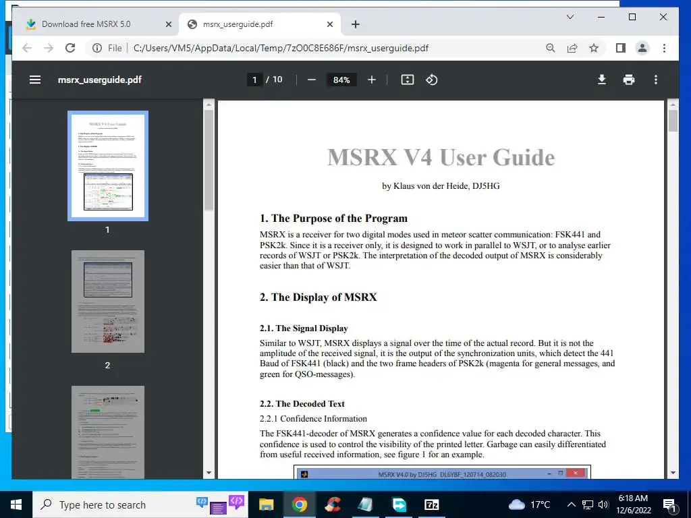Toggle Chrome side panel
Image resolution: width=691 pixels, height=518 pixels.
[621, 48]
